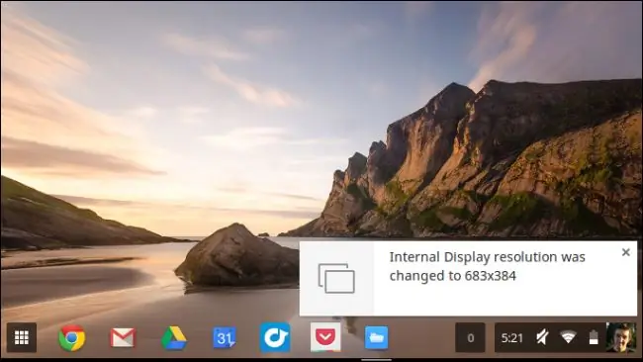
Task: Dismiss the display resolution notification
Action: 626,252
